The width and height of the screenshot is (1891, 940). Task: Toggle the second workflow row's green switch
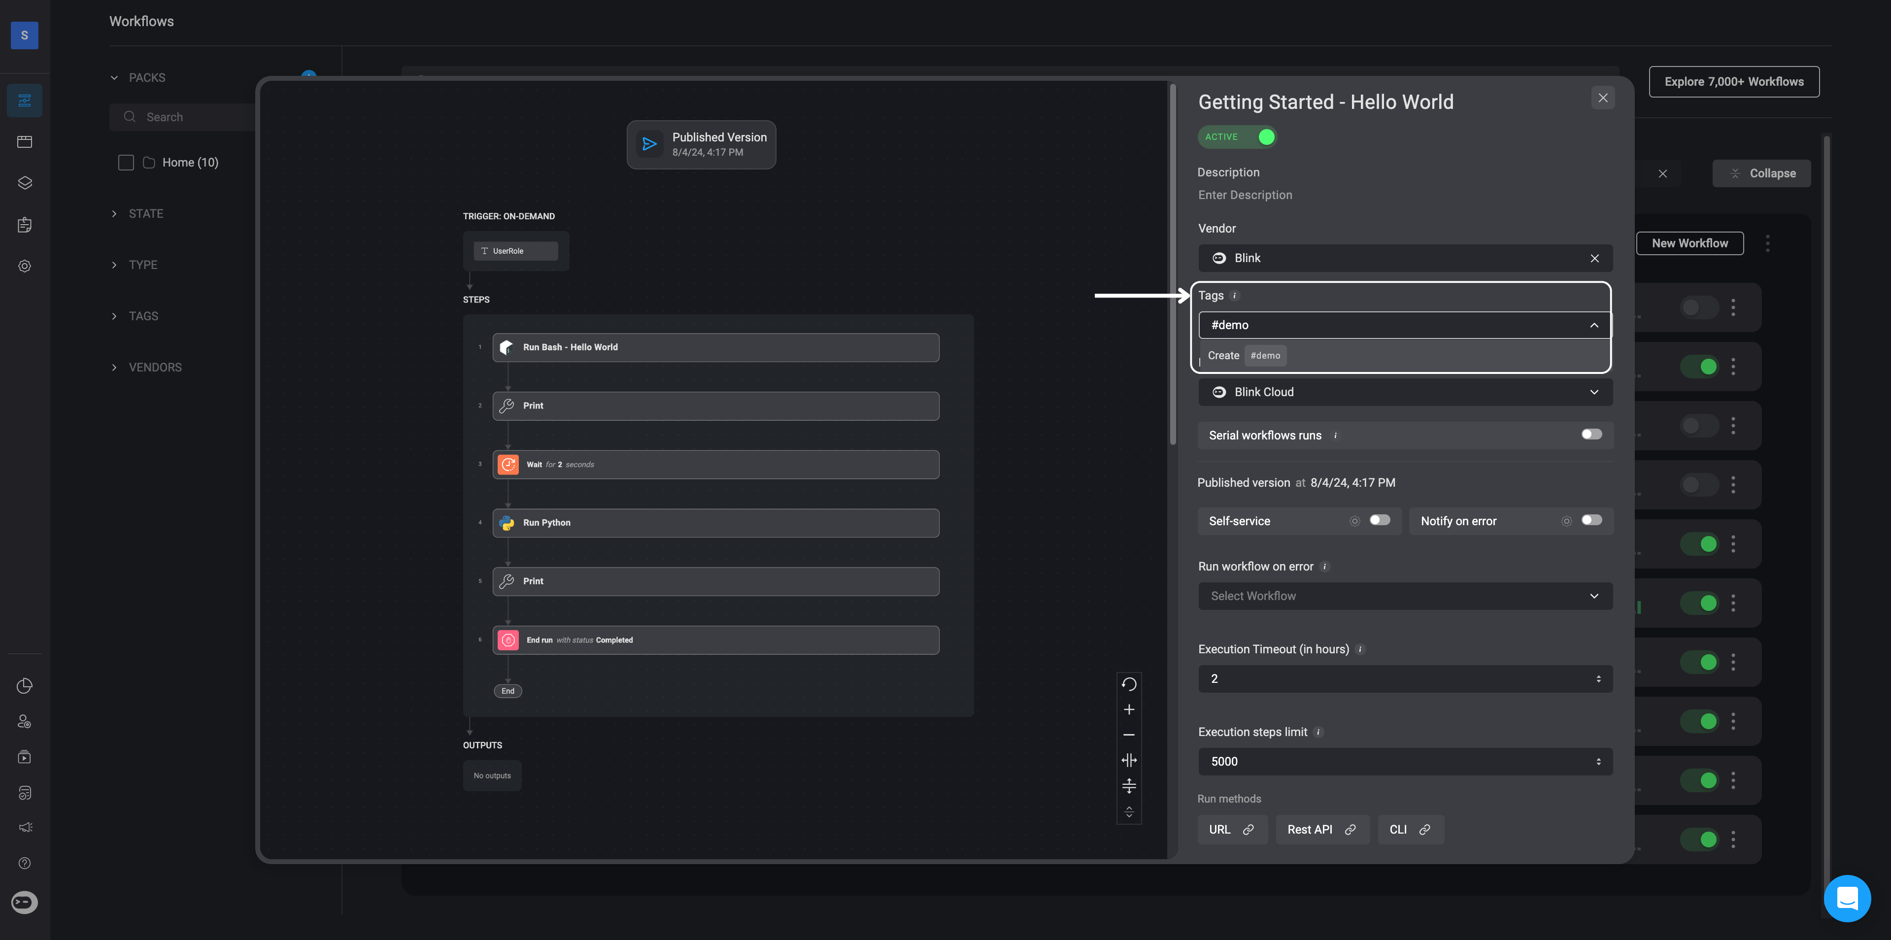(1699, 366)
